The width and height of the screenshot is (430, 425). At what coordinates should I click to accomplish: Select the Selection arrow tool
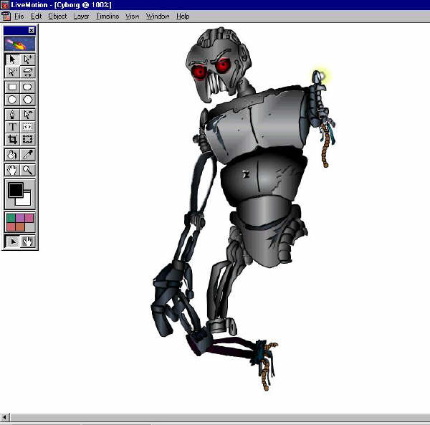(13, 59)
